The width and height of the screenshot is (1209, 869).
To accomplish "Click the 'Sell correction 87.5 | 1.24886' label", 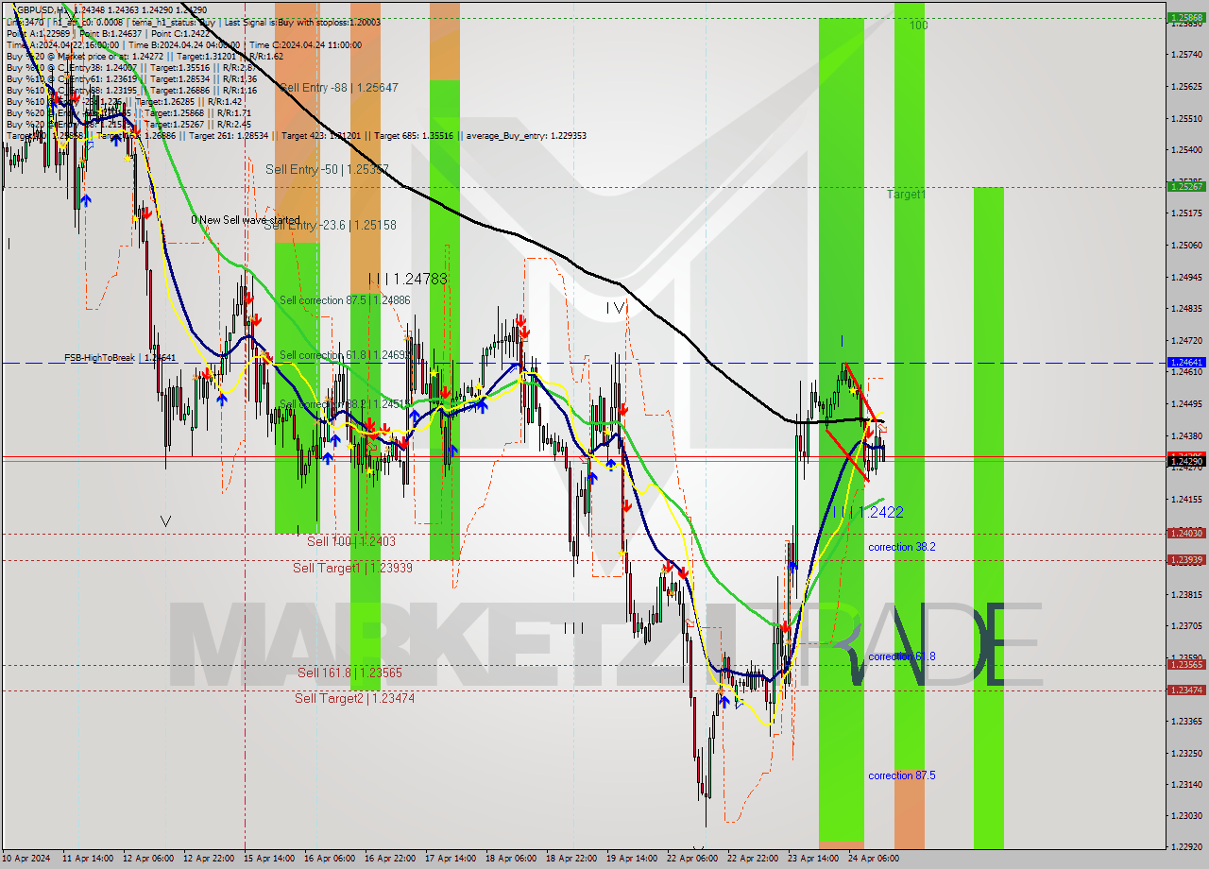I will (x=345, y=300).
